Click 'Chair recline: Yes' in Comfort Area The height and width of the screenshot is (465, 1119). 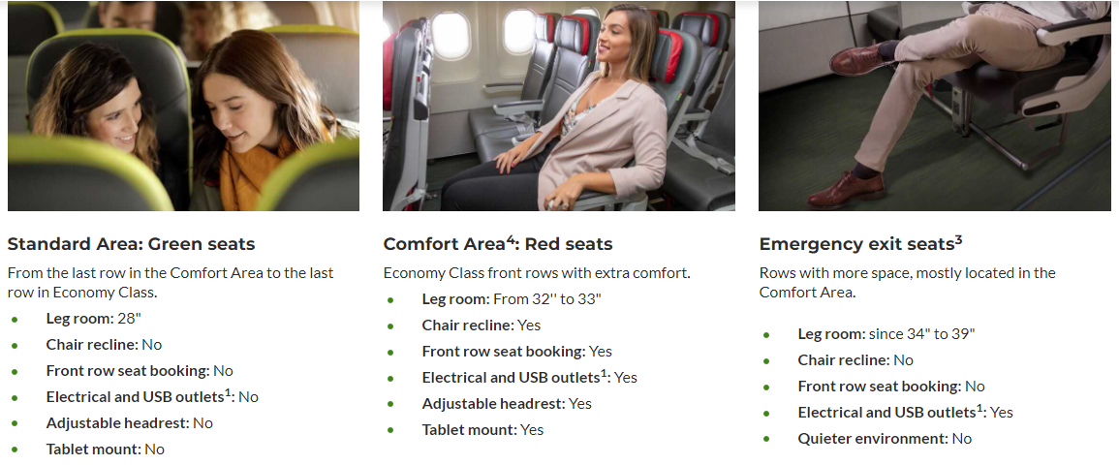tap(482, 325)
